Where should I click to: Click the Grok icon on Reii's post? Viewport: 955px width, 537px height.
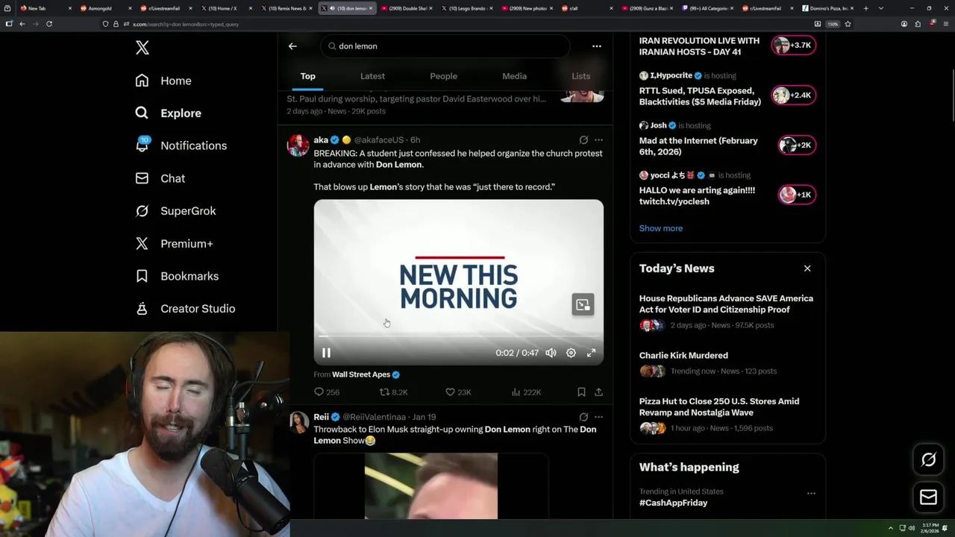pos(583,417)
